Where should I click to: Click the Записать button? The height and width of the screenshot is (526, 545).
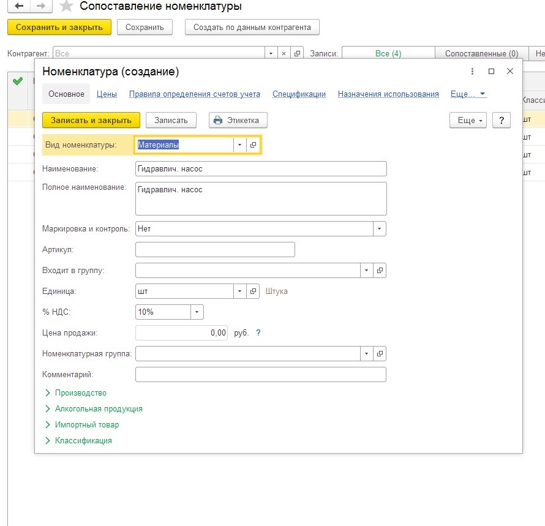pos(171,120)
